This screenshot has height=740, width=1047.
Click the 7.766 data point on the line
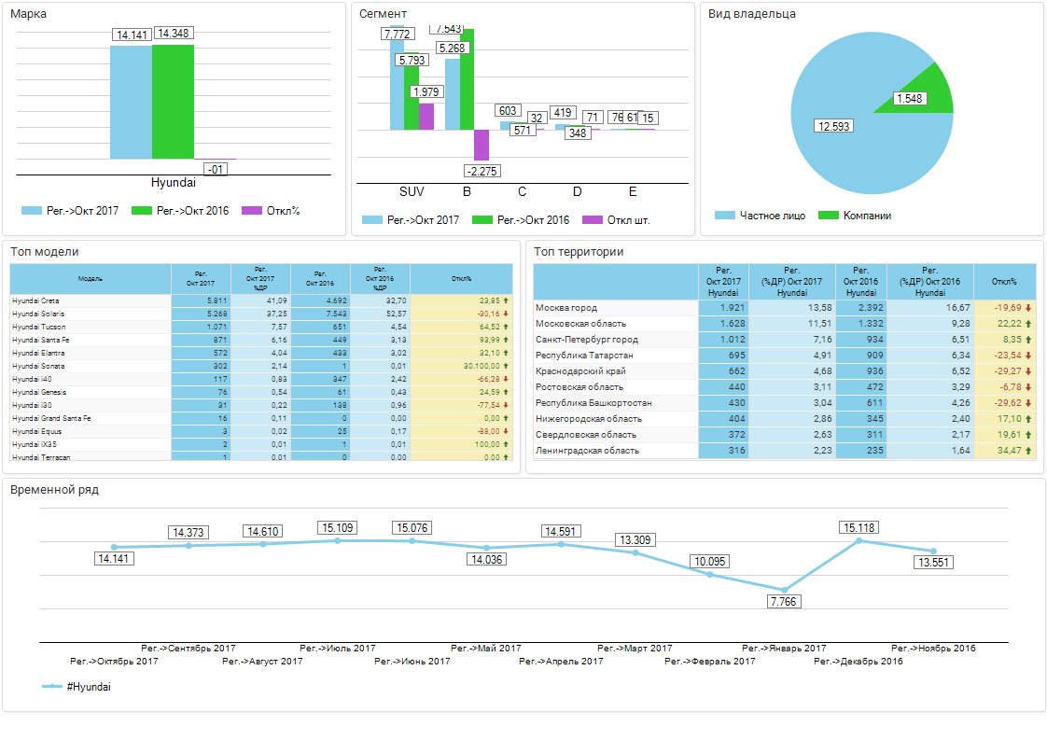click(x=785, y=590)
